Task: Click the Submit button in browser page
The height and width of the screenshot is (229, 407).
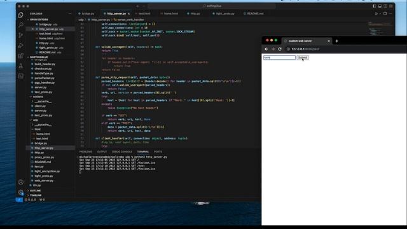Action: (x=303, y=58)
